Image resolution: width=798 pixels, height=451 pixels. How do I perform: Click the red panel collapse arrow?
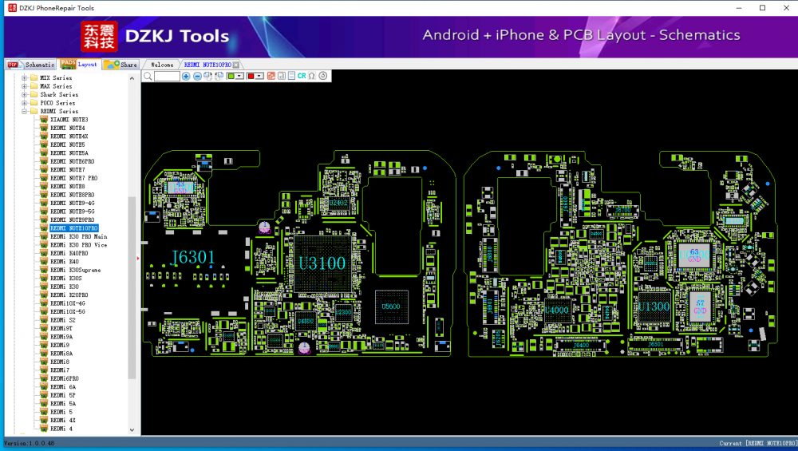click(x=138, y=258)
